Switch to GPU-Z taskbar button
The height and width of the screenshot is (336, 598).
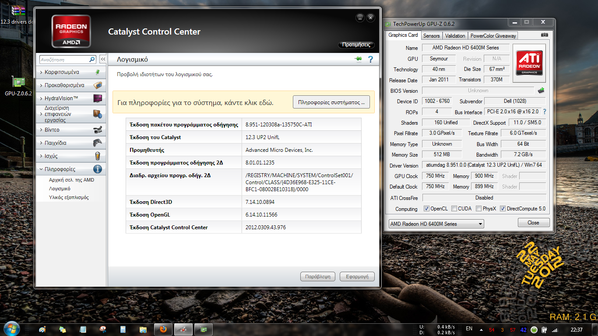pos(204,329)
